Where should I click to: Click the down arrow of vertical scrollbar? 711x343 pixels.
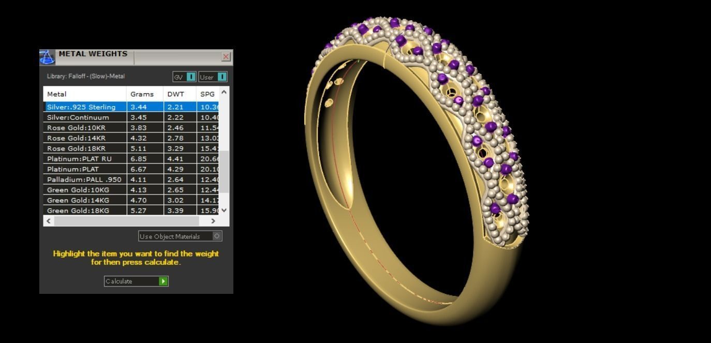[224, 210]
